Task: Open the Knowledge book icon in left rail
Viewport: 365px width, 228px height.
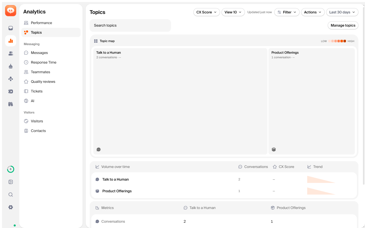Action: point(11,104)
